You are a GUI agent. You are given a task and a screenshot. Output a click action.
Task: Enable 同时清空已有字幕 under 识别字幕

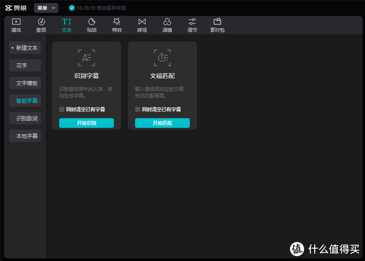click(x=61, y=109)
